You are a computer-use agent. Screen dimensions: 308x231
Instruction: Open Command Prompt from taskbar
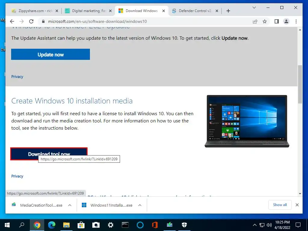[x=125, y=225]
